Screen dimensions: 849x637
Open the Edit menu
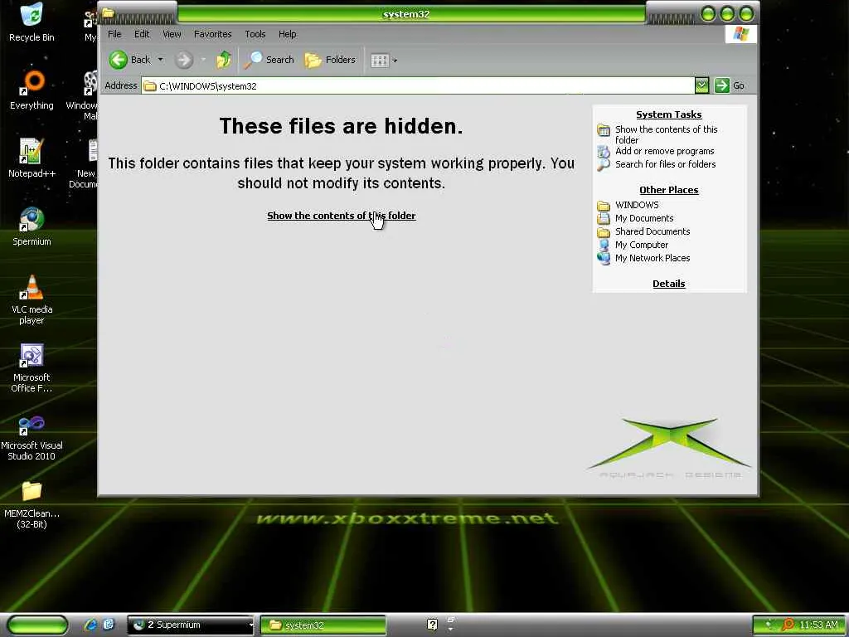click(x=142, y=34)
